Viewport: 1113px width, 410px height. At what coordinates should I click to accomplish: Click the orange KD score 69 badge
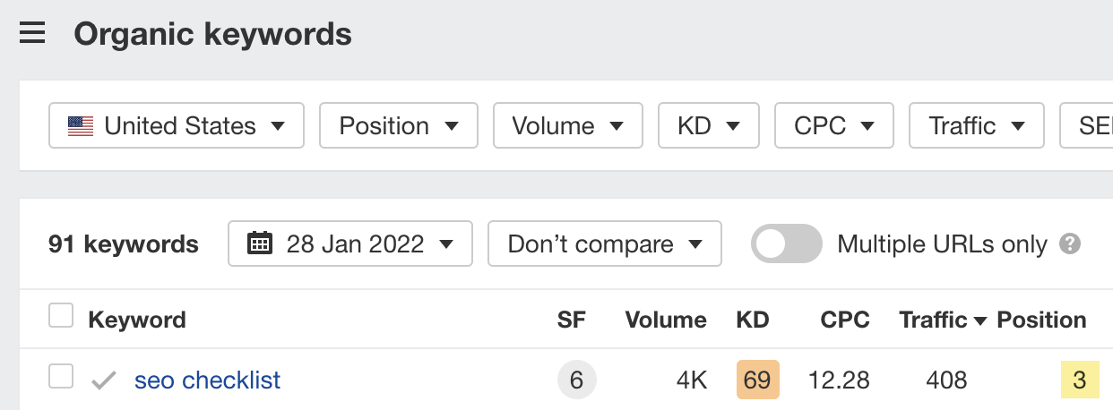point(757,380)
